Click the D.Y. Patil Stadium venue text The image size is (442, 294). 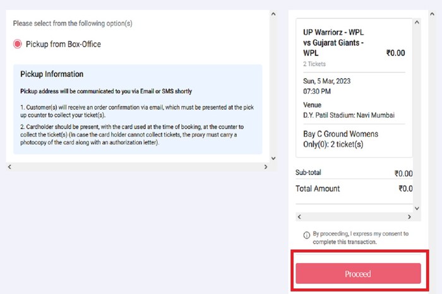(349, 115)
